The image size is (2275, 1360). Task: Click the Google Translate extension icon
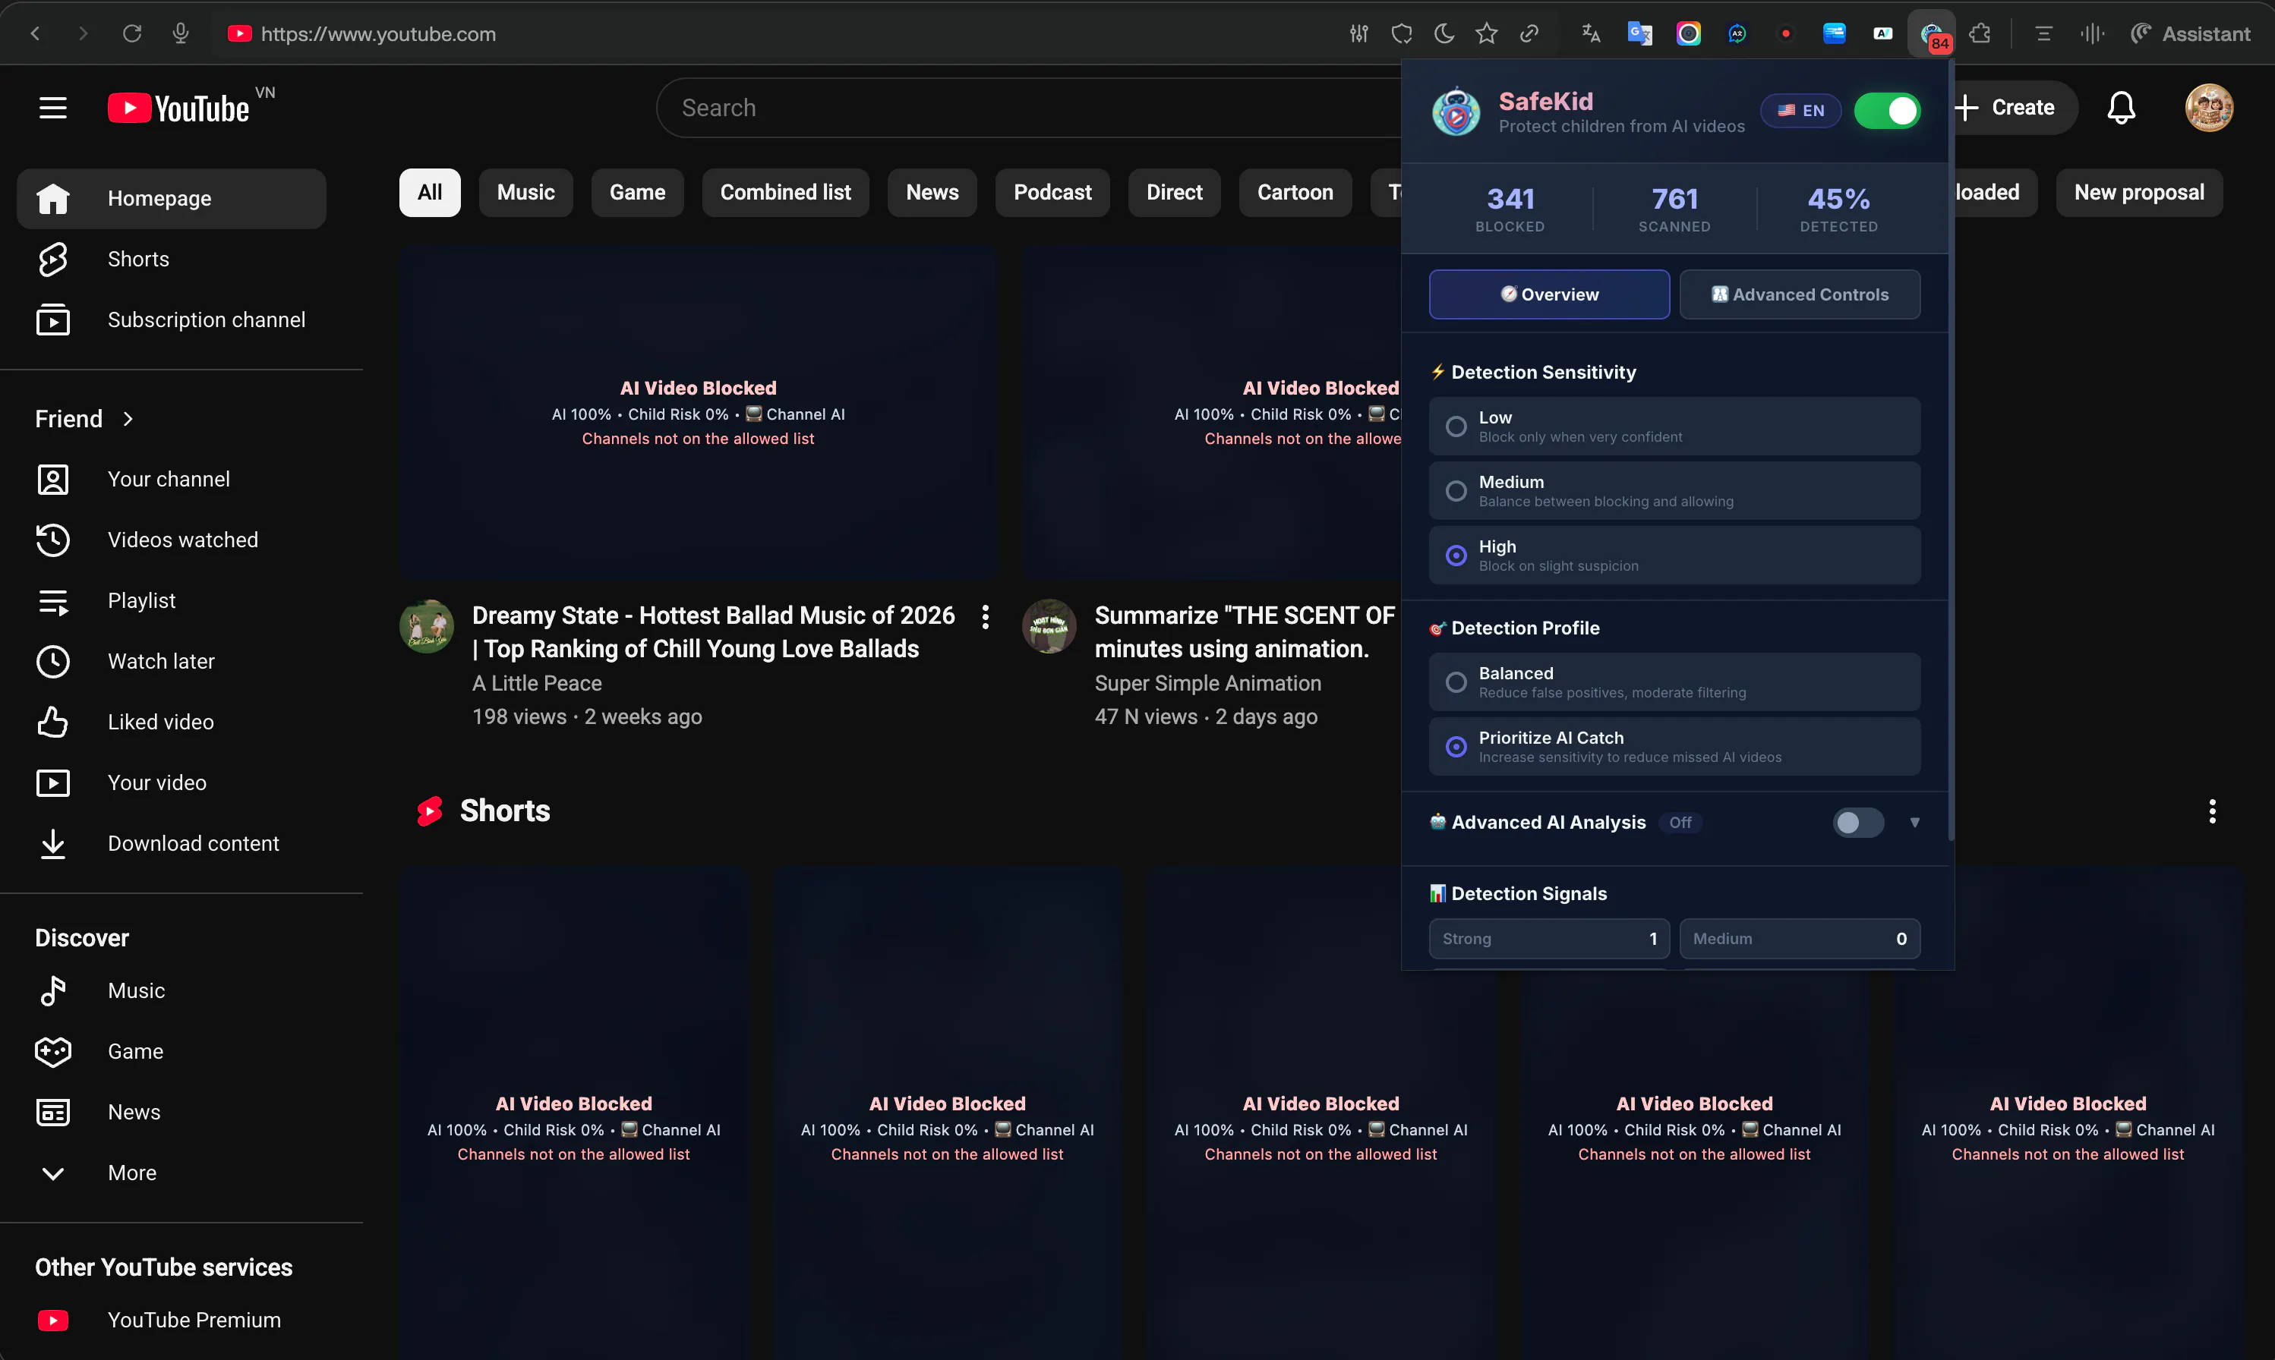pyautogui.click(x=1639, y=34)
